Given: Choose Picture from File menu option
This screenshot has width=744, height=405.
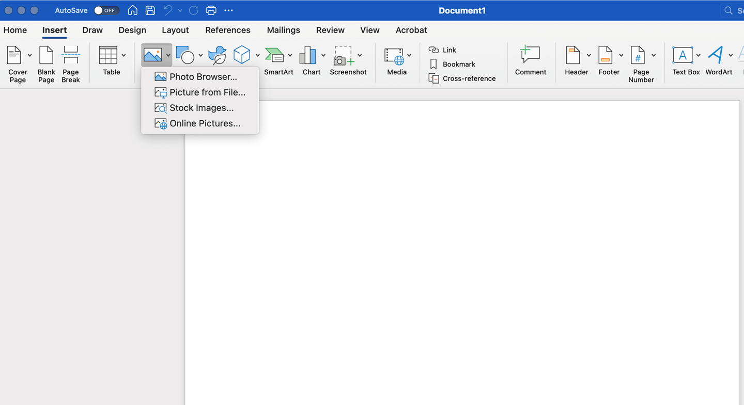Looking at the screenshot, I should 207,92.
